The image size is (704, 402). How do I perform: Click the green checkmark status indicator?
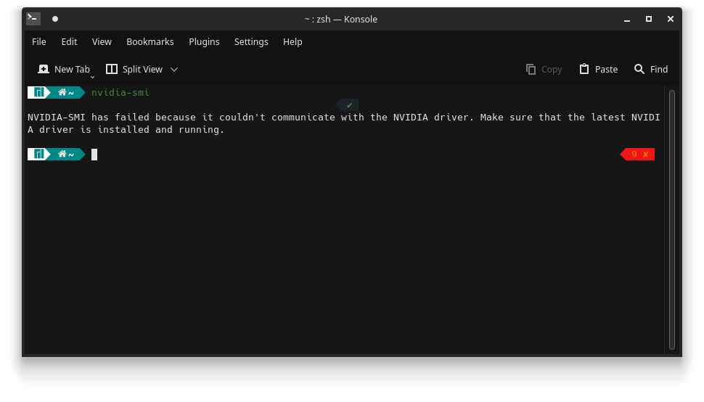(349, 105)
